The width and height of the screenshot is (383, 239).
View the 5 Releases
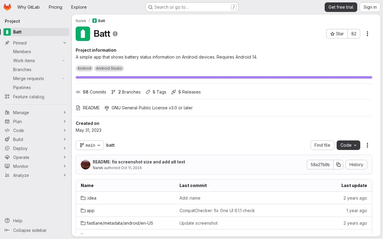(186, 92)
